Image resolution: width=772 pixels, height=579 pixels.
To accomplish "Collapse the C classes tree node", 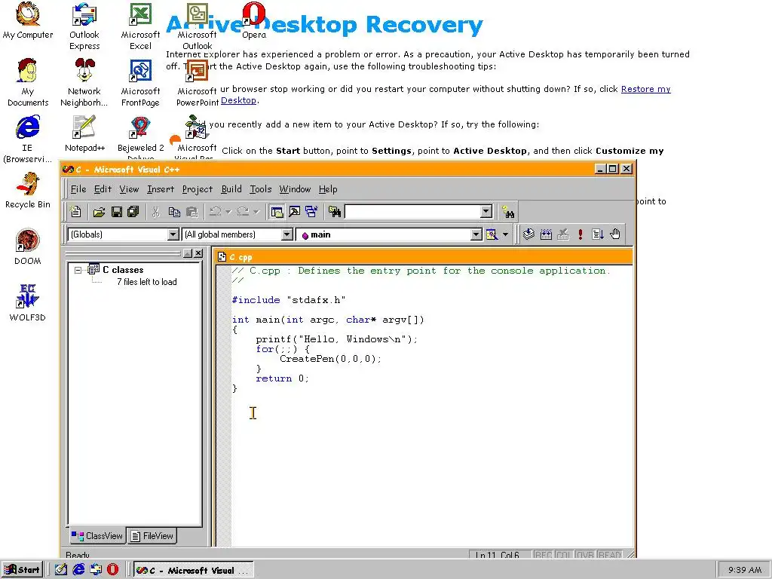I will click(x=78, y=270).
